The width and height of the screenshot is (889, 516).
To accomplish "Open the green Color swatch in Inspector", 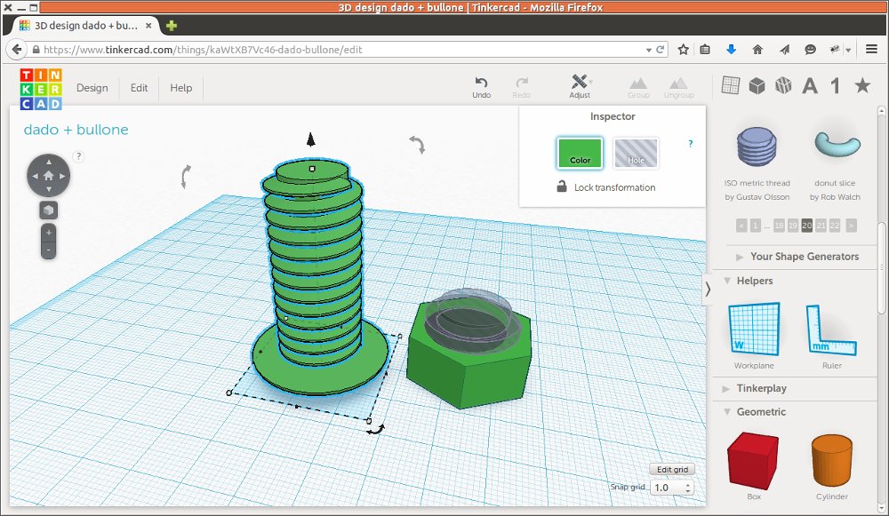I will pyautogui.click(x=580, y=153).
